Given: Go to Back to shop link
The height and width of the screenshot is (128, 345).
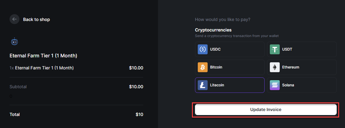Looking at the screenshot, I should (x=37, y=19).
